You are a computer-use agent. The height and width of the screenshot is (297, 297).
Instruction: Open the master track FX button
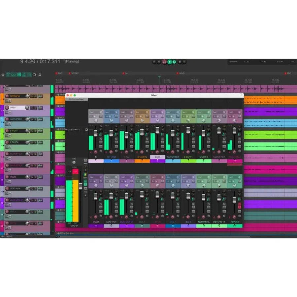85,181
